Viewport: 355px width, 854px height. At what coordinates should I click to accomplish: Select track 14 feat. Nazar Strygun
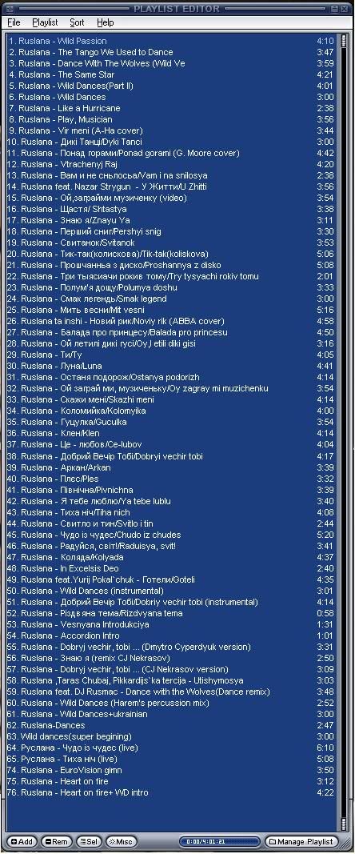pyautogui.click(x=172, y=186)
